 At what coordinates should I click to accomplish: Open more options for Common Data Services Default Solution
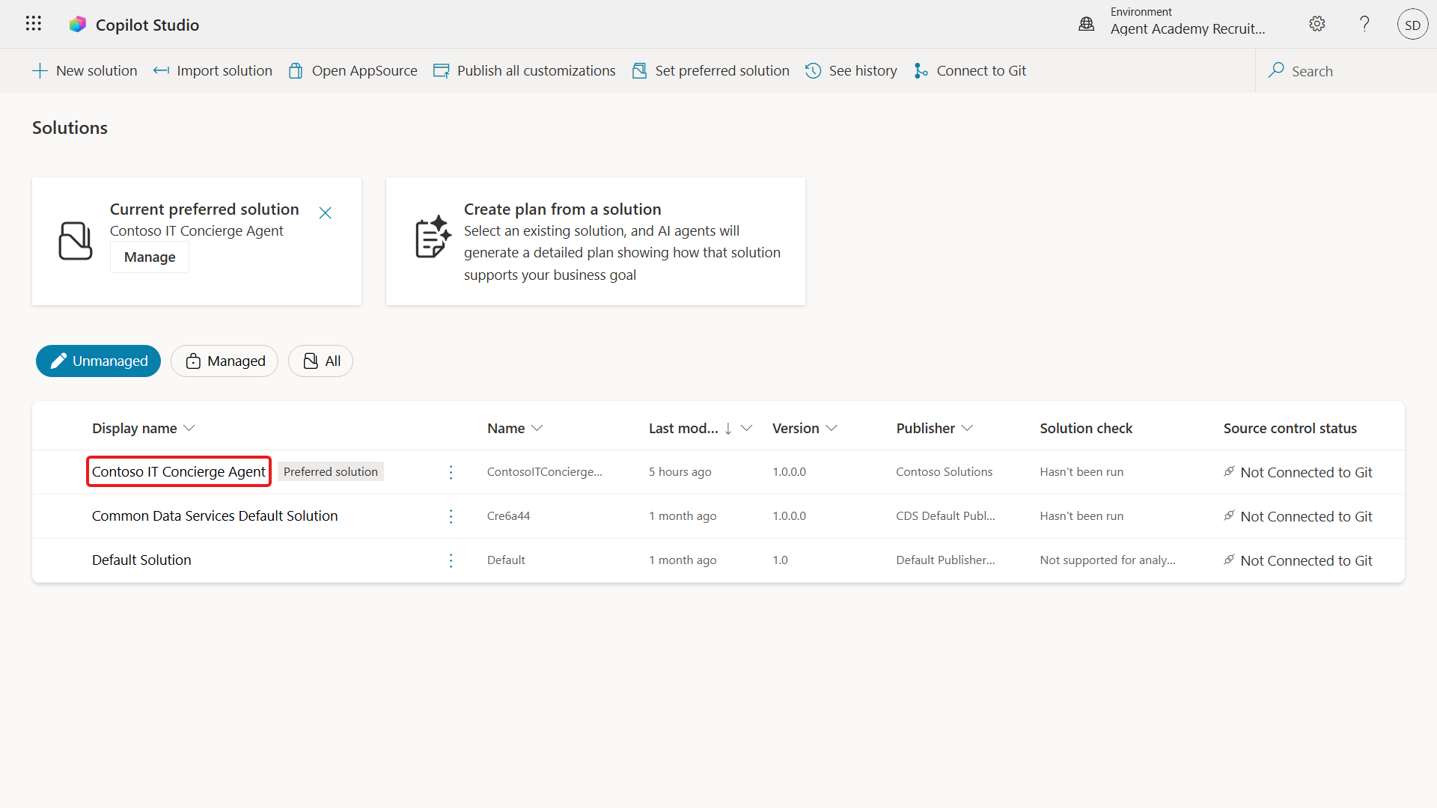coord(451,516)
